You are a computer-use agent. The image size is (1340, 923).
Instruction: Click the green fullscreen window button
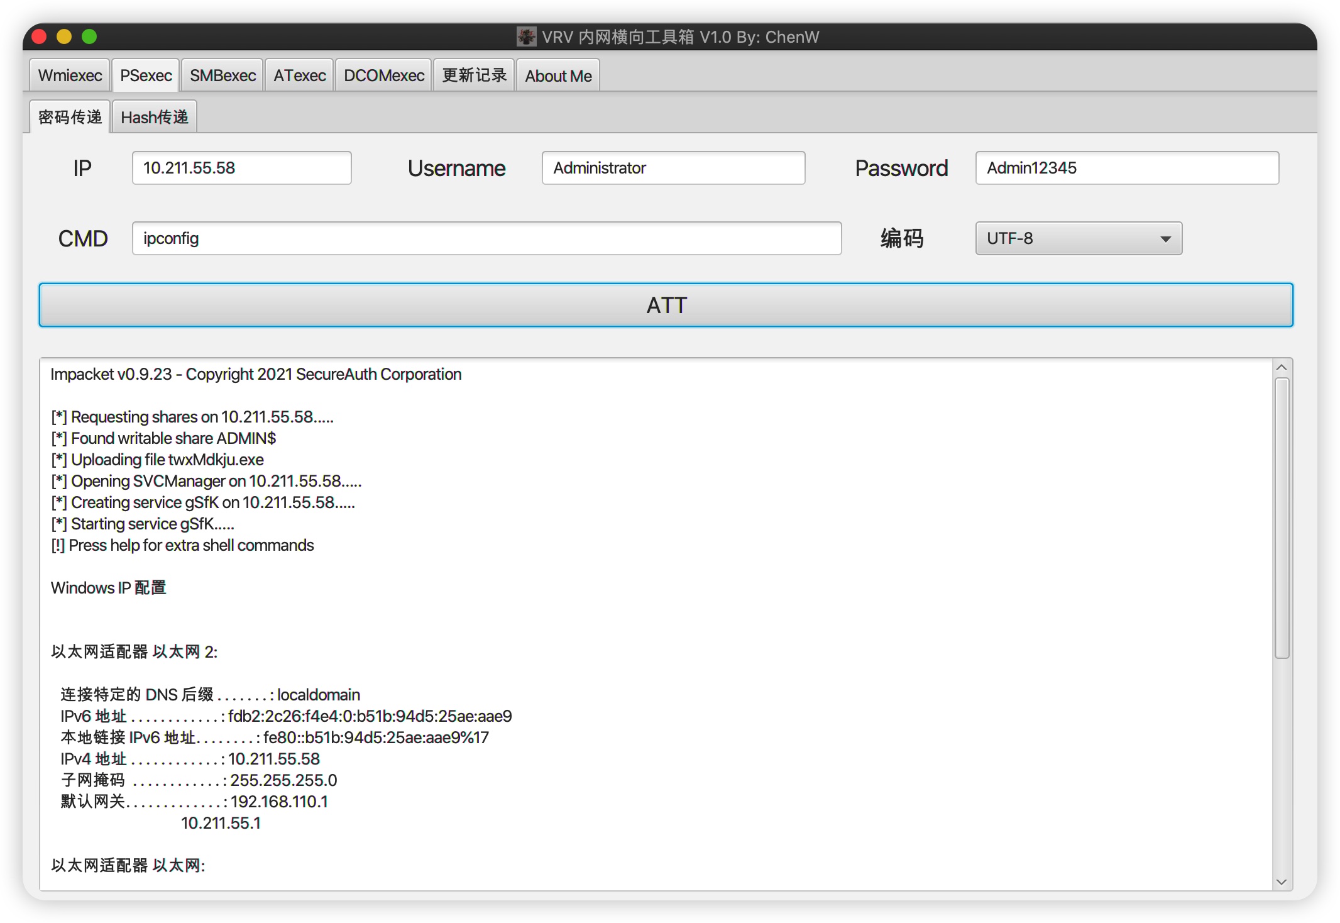click(89, 36)
